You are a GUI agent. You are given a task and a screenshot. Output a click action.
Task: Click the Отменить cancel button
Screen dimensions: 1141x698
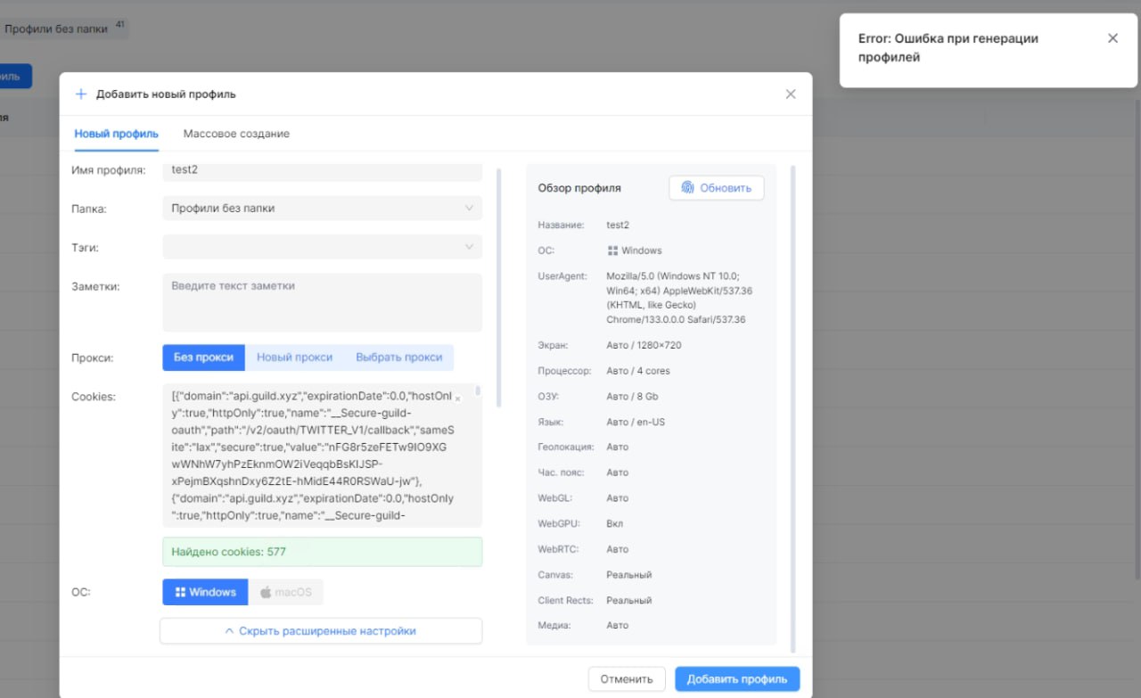tap(627, 679)
